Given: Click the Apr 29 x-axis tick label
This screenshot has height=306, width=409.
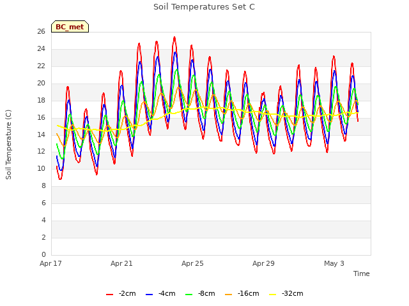Looking at the screenshot, I should pyautogui.click(x=263, y=263).
